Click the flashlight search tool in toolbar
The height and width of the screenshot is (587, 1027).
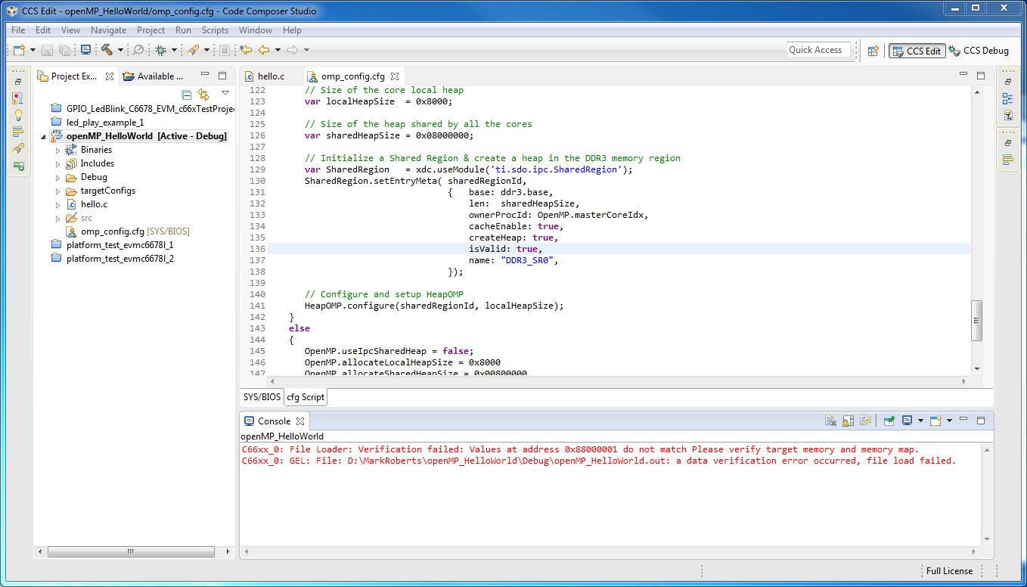pyautogui.click(x=193, y=50)
